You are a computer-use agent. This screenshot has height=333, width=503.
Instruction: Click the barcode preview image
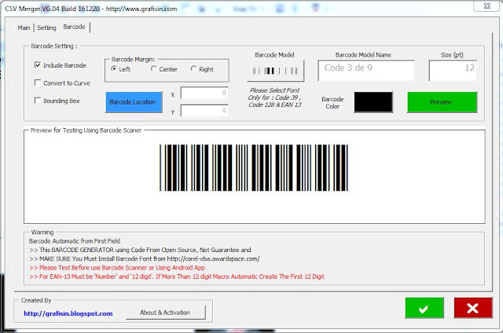(x=254, y=167)
